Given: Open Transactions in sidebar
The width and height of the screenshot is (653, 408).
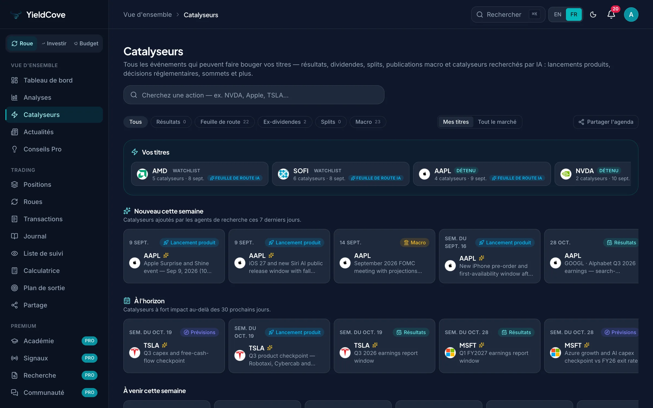Looking at the screenshot, I should 54,219.
